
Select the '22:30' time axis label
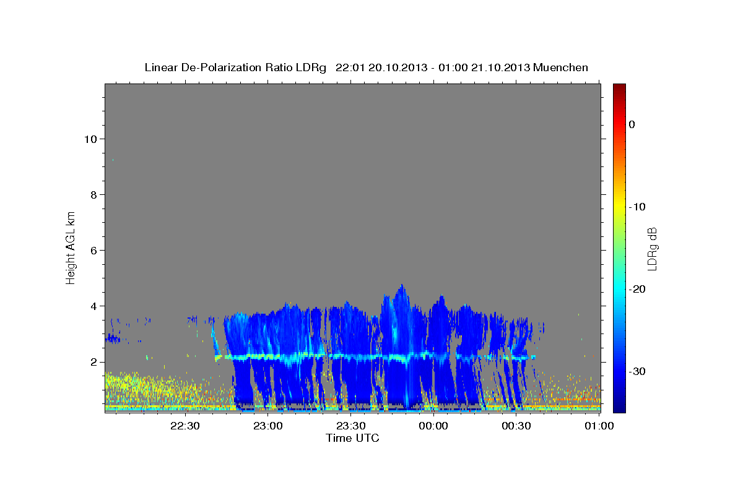(185, 426)
